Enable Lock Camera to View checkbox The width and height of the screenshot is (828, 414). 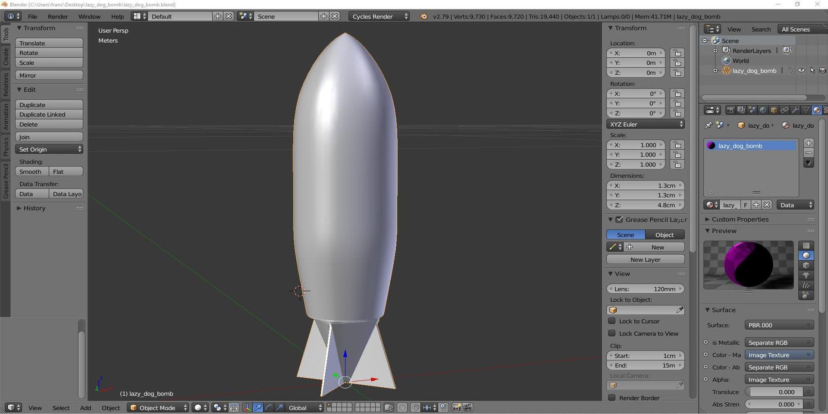coord(612,333)
